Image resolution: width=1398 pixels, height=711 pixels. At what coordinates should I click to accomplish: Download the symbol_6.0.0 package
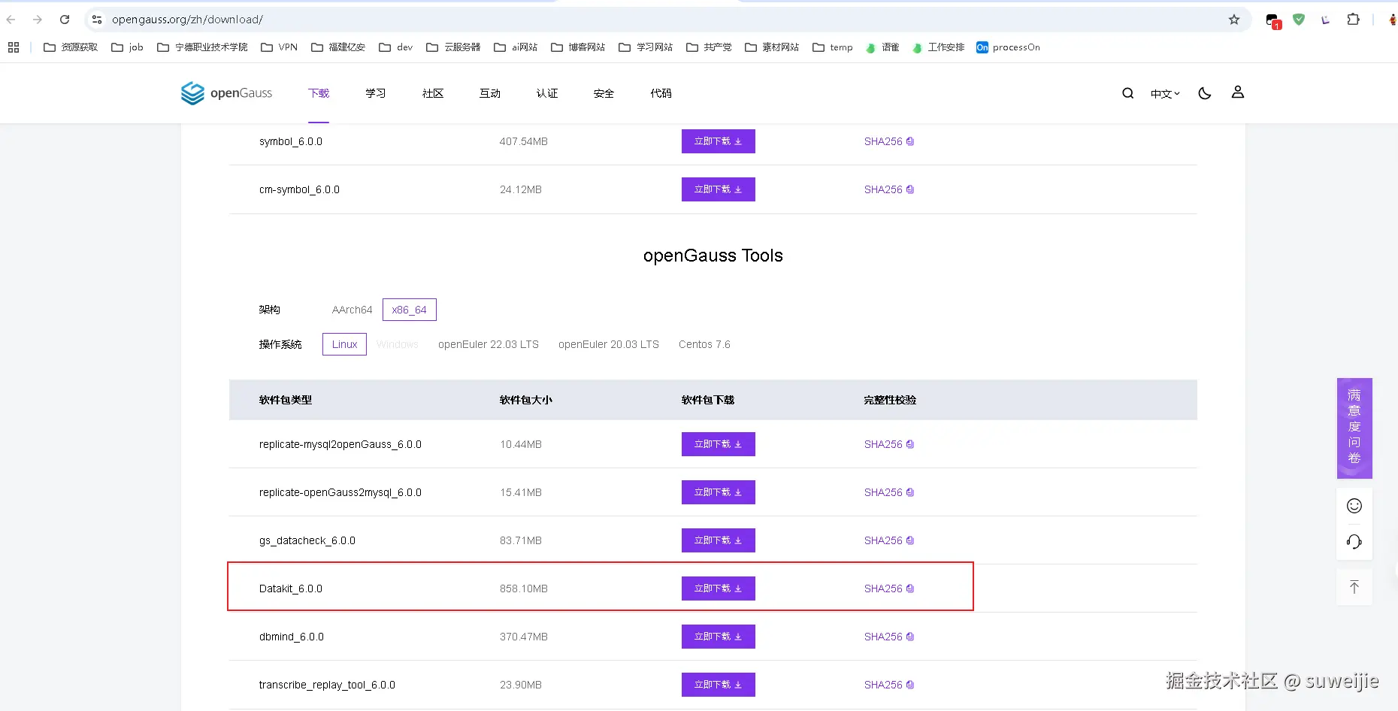(x=719, y=141)
